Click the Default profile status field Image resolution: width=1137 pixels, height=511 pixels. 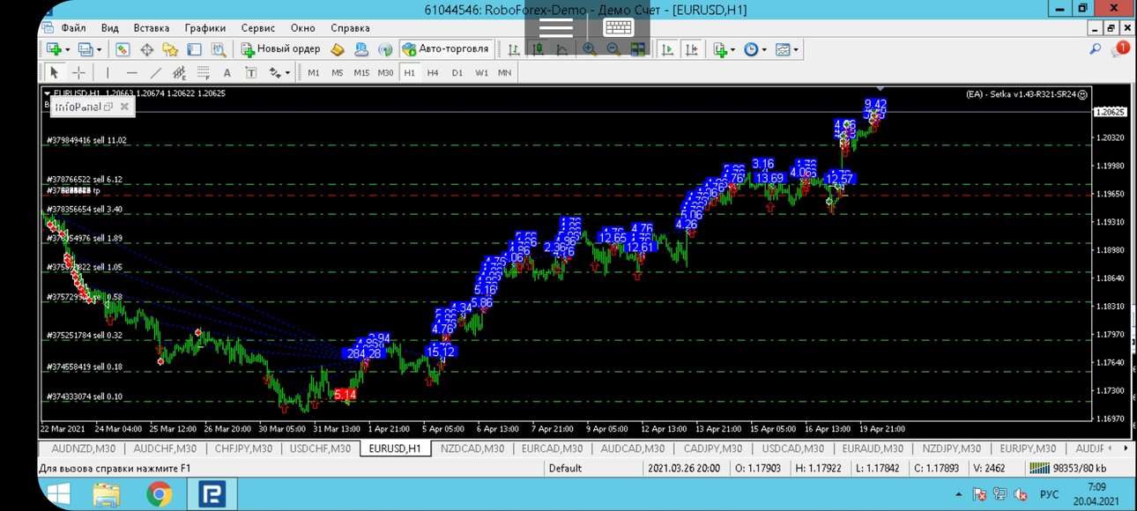pos(565,469)
